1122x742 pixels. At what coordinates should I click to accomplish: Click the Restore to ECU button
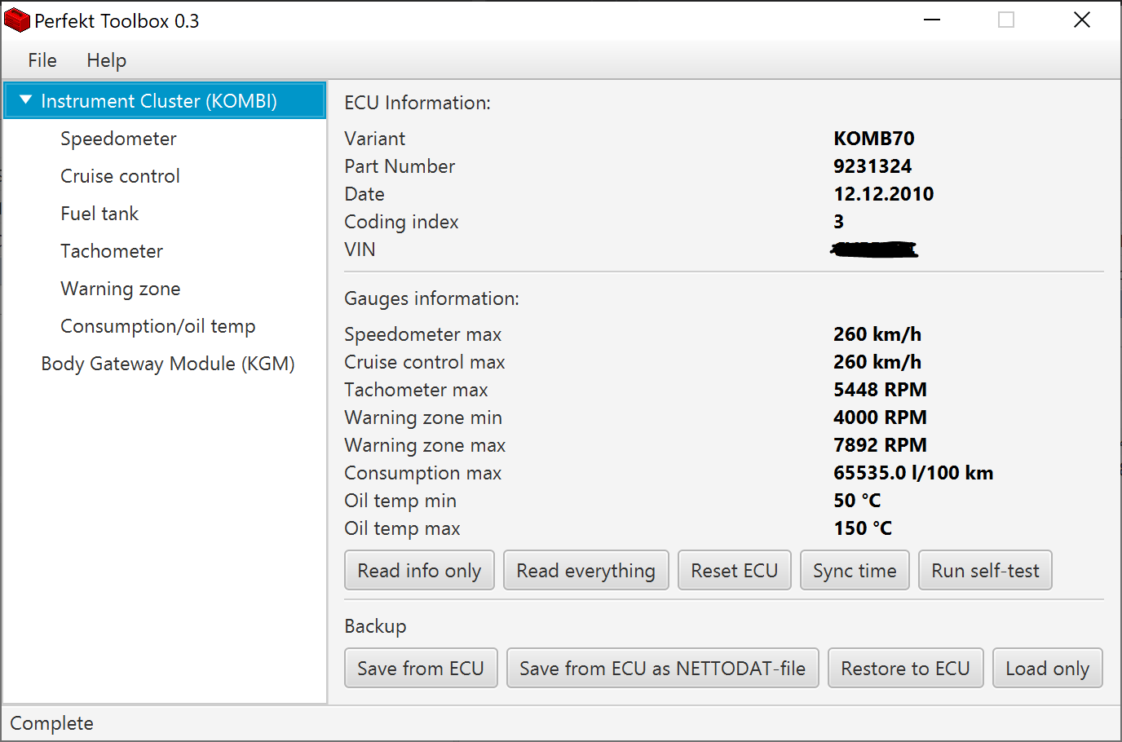906,669
